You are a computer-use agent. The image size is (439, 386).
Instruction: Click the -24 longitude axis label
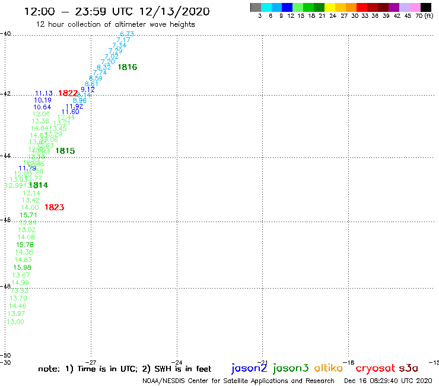click(x=177, y=362)
